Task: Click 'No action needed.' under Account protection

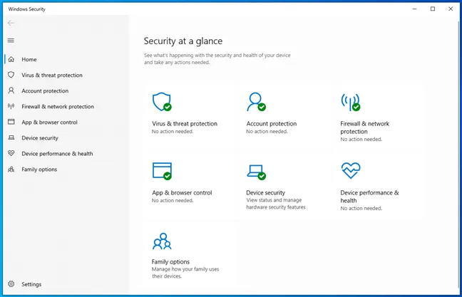Action: [x=267, y=132]
